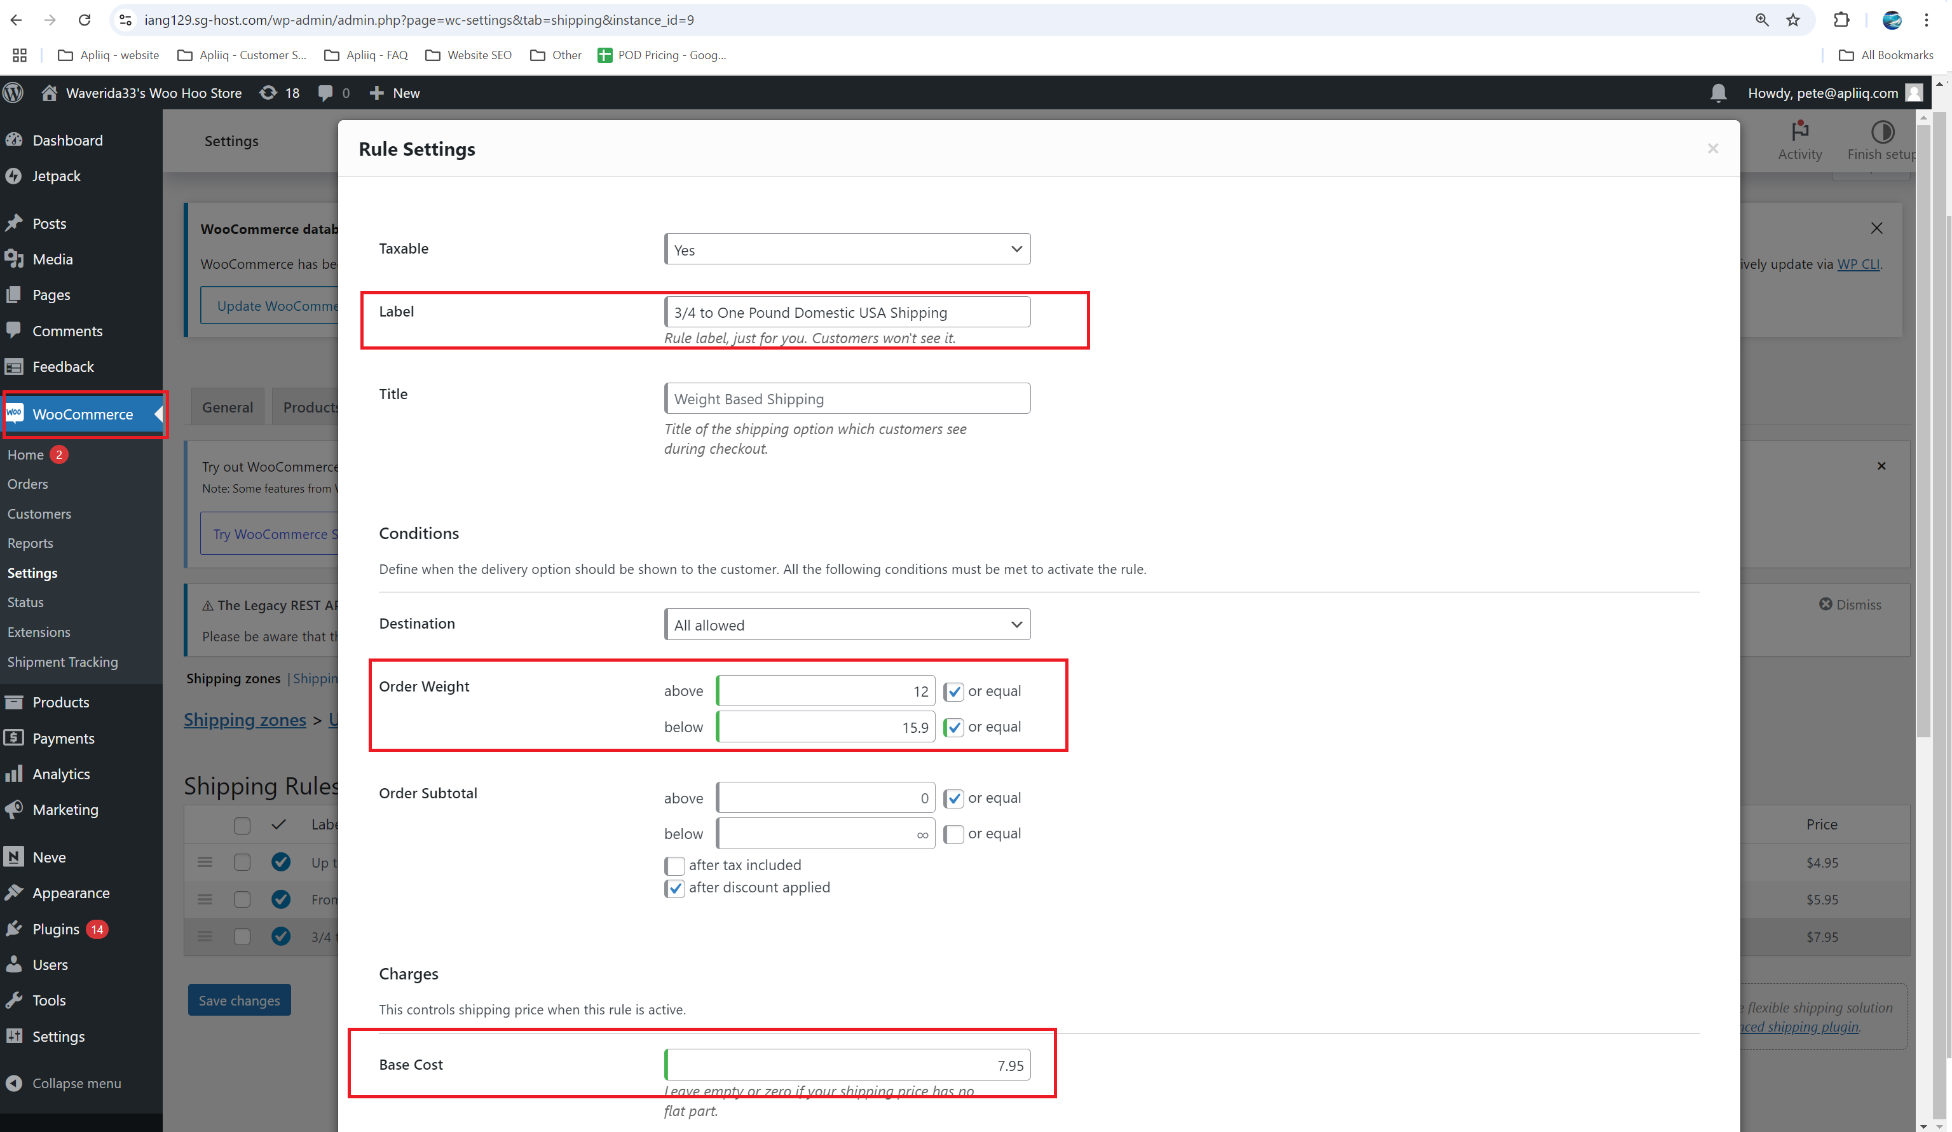Screen dimensions: 1952x1132
Task: Expand the Destination dropdown
Action: pos(847,625)
